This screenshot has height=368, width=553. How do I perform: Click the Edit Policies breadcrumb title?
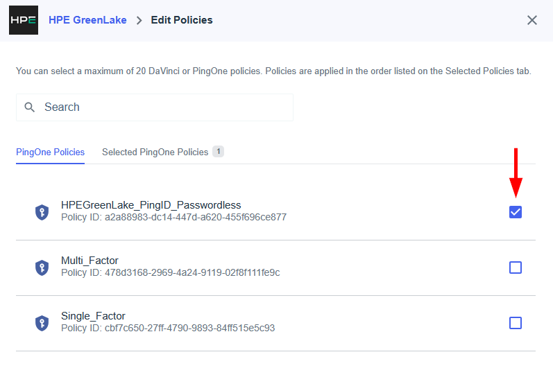click(x=182, y=20)
